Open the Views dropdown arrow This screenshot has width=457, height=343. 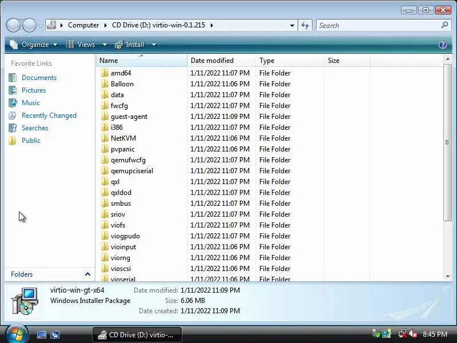tap(105, 45)
